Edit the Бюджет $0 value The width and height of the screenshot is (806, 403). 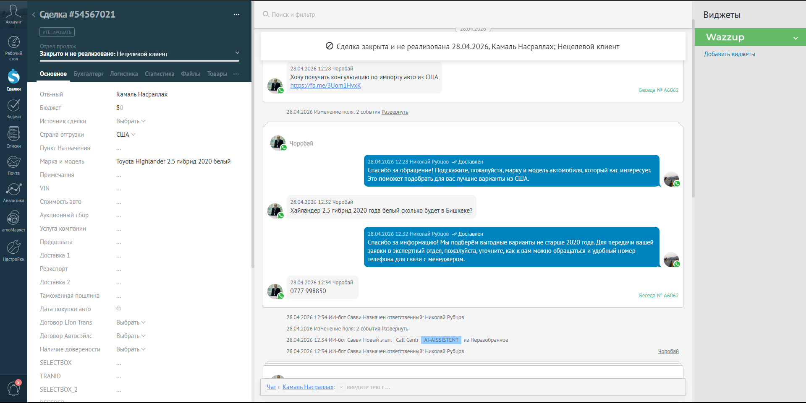[120, 108]
